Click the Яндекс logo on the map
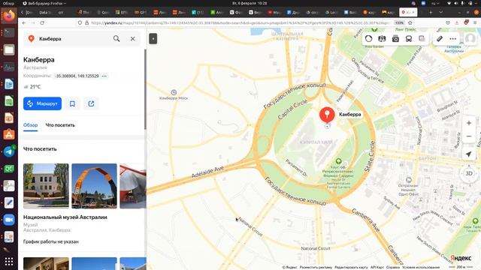Screen dimensions: 481x270 (x=461, y=258)
